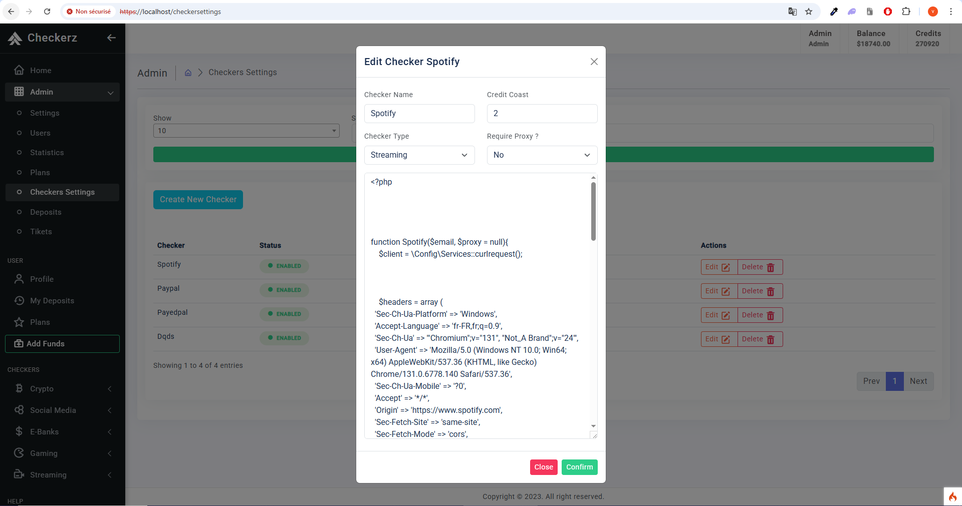Expand the E-Banks checkers menu
Viewport: 962px width, 506px height.
62,432
